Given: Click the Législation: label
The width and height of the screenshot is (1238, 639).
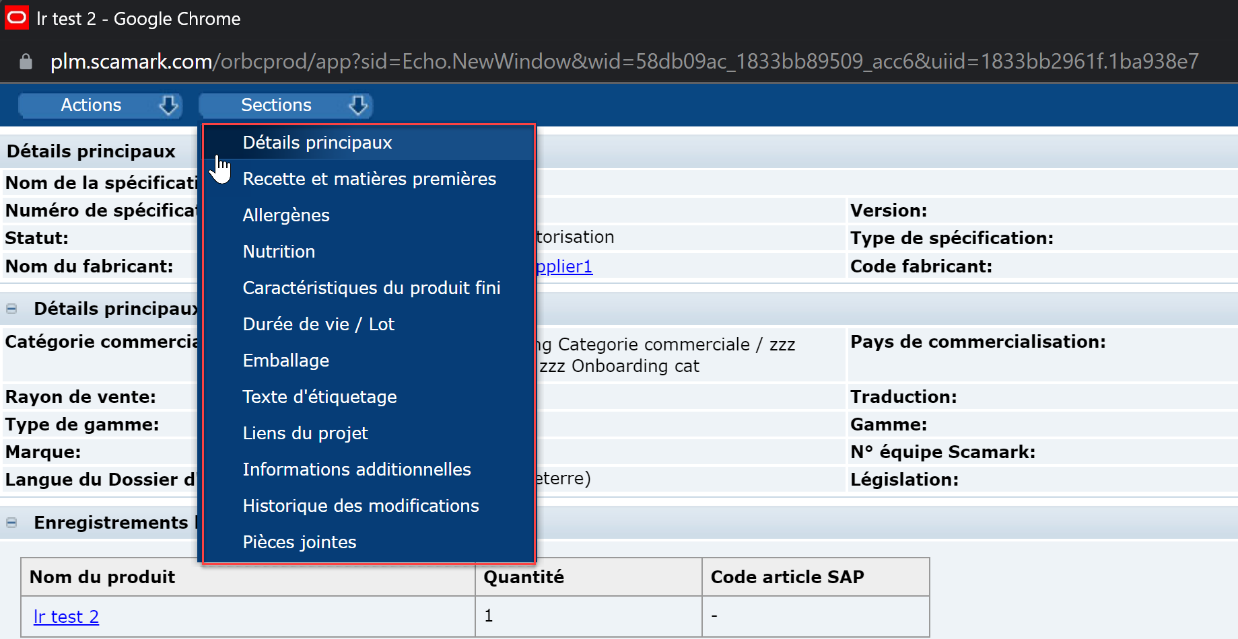Looking at the screenshot, I should click(x=904, y=480).
